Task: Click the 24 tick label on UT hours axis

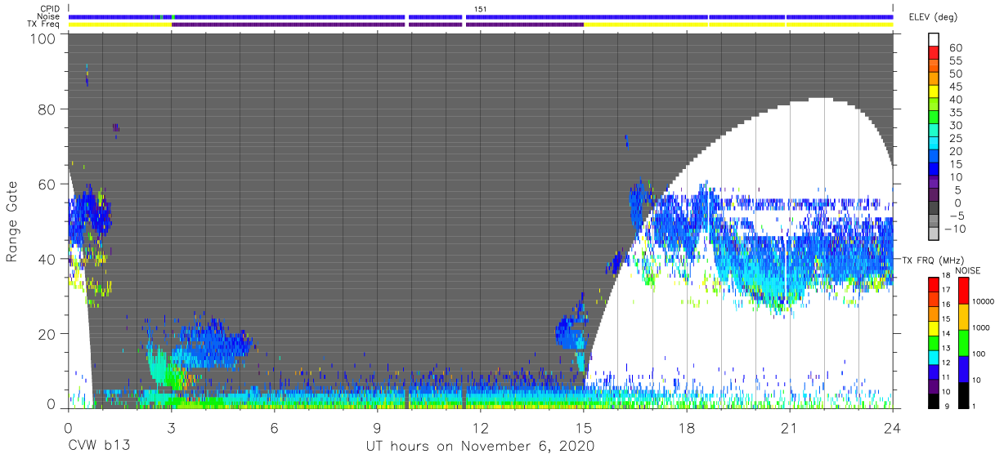Action: pos(892,427)
